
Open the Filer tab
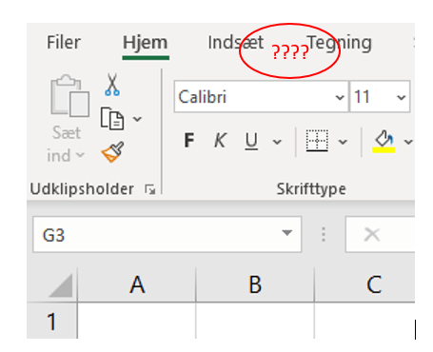pyautogui.click(x=64, y=43)
